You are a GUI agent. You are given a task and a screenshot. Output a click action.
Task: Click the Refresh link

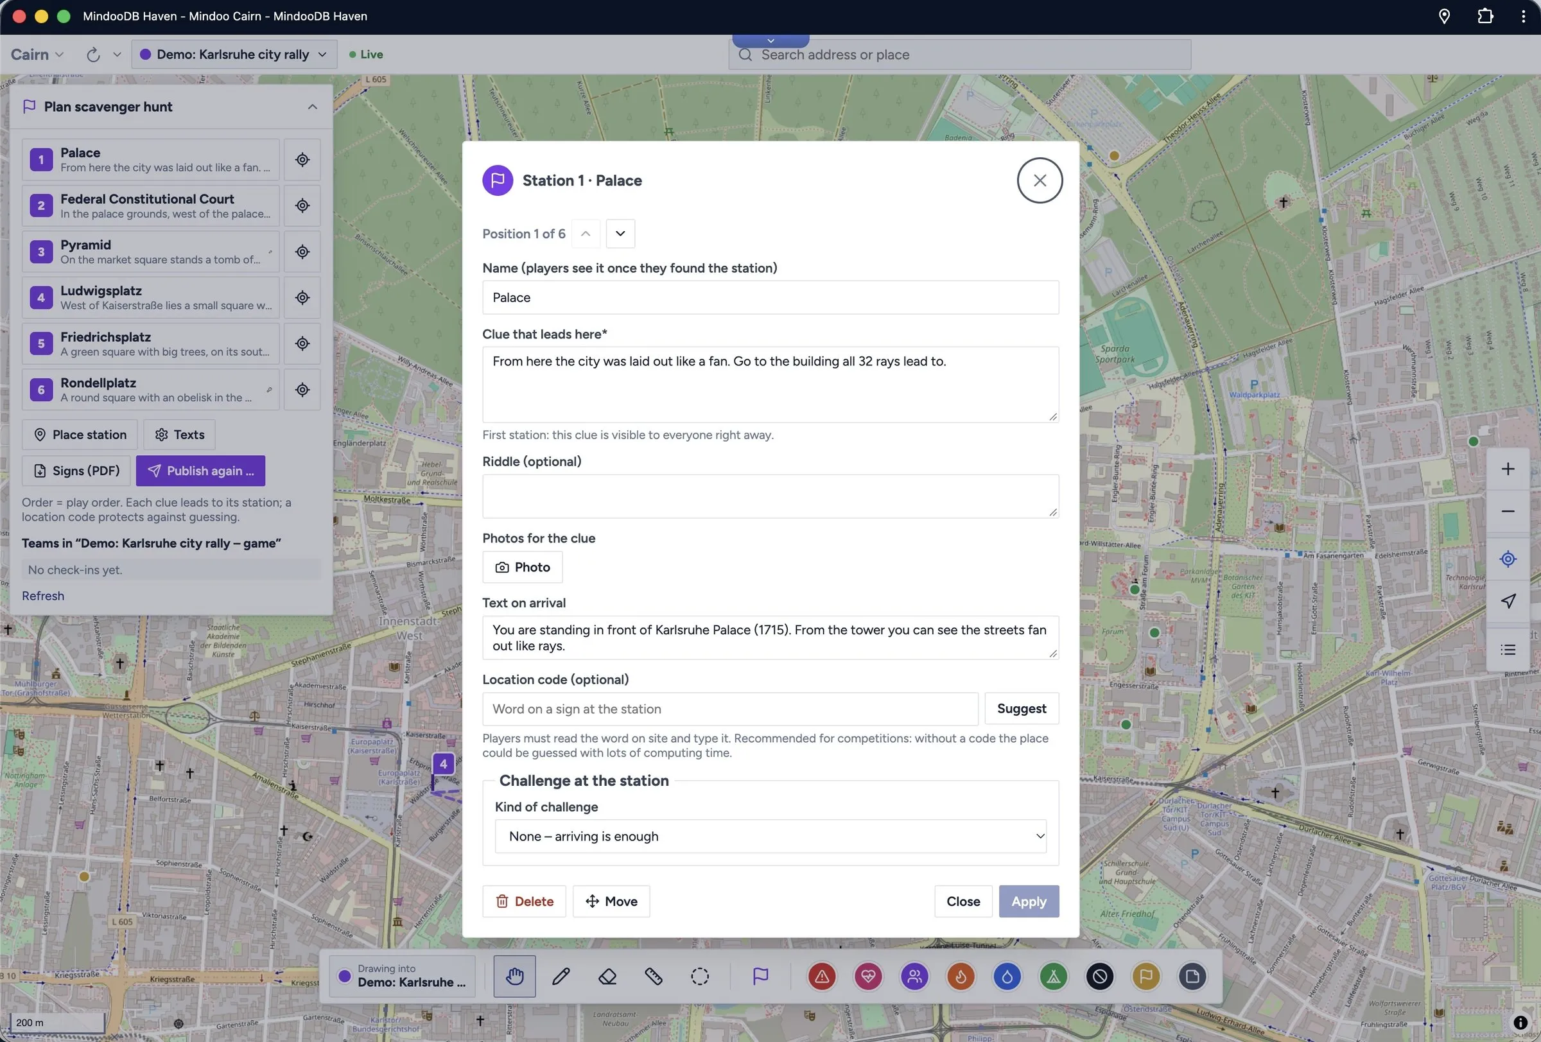click(x=43, y=596)
